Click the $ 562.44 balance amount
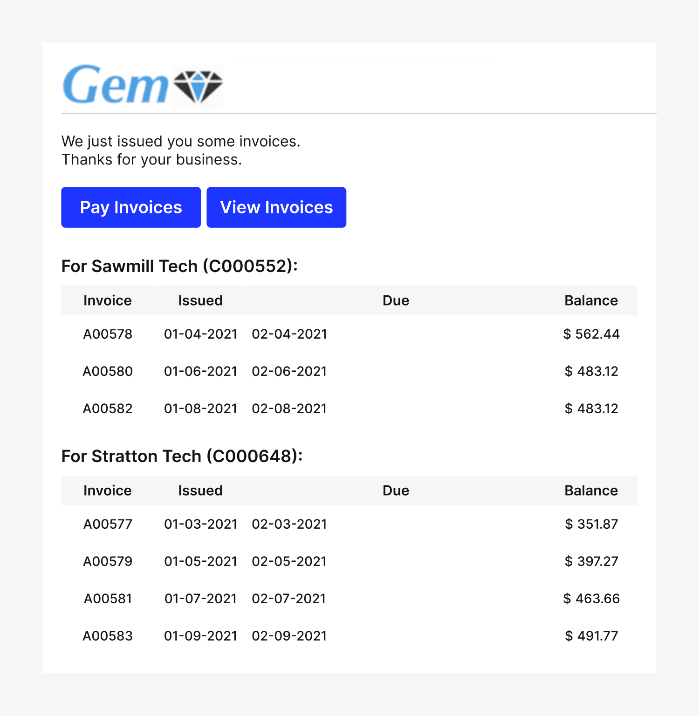 pyautogui.click(x=591, y=334)
